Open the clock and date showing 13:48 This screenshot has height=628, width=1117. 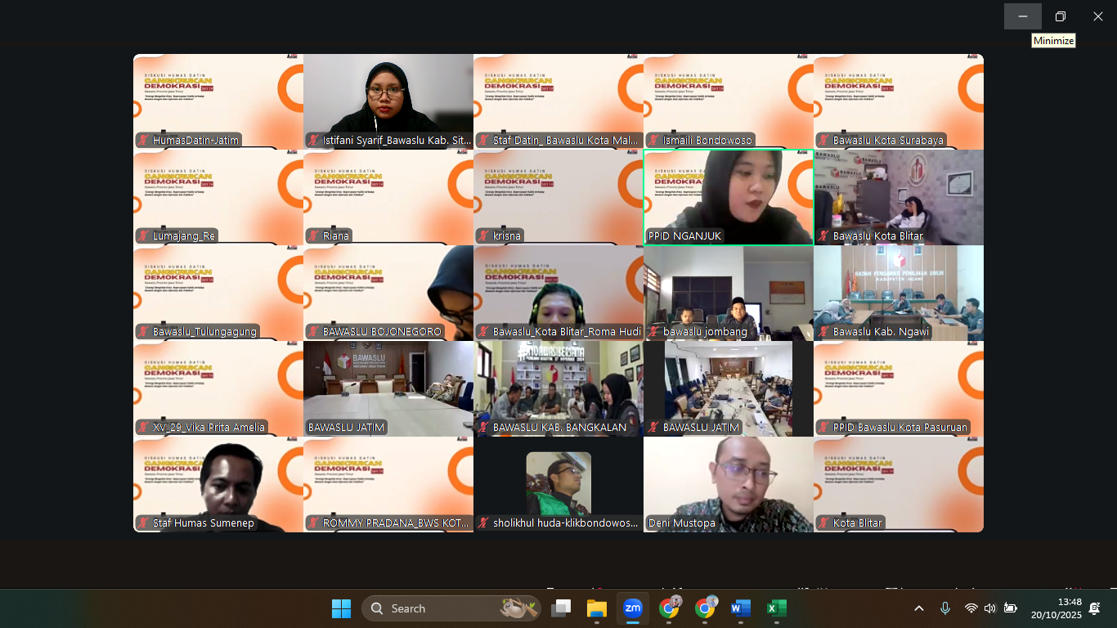pyautogui.click(x=1056, y=608)
